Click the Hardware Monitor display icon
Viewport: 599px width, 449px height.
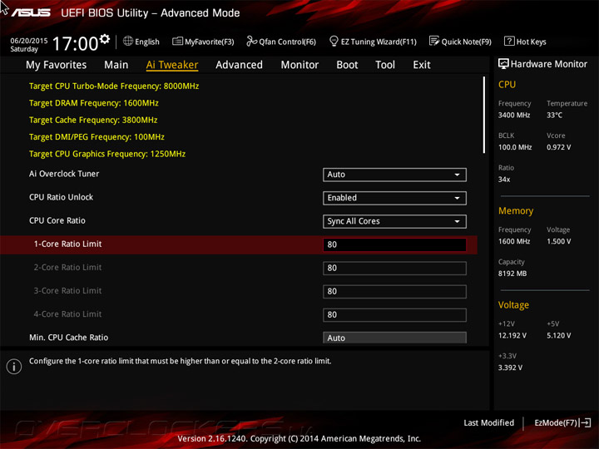pos(503,64)
